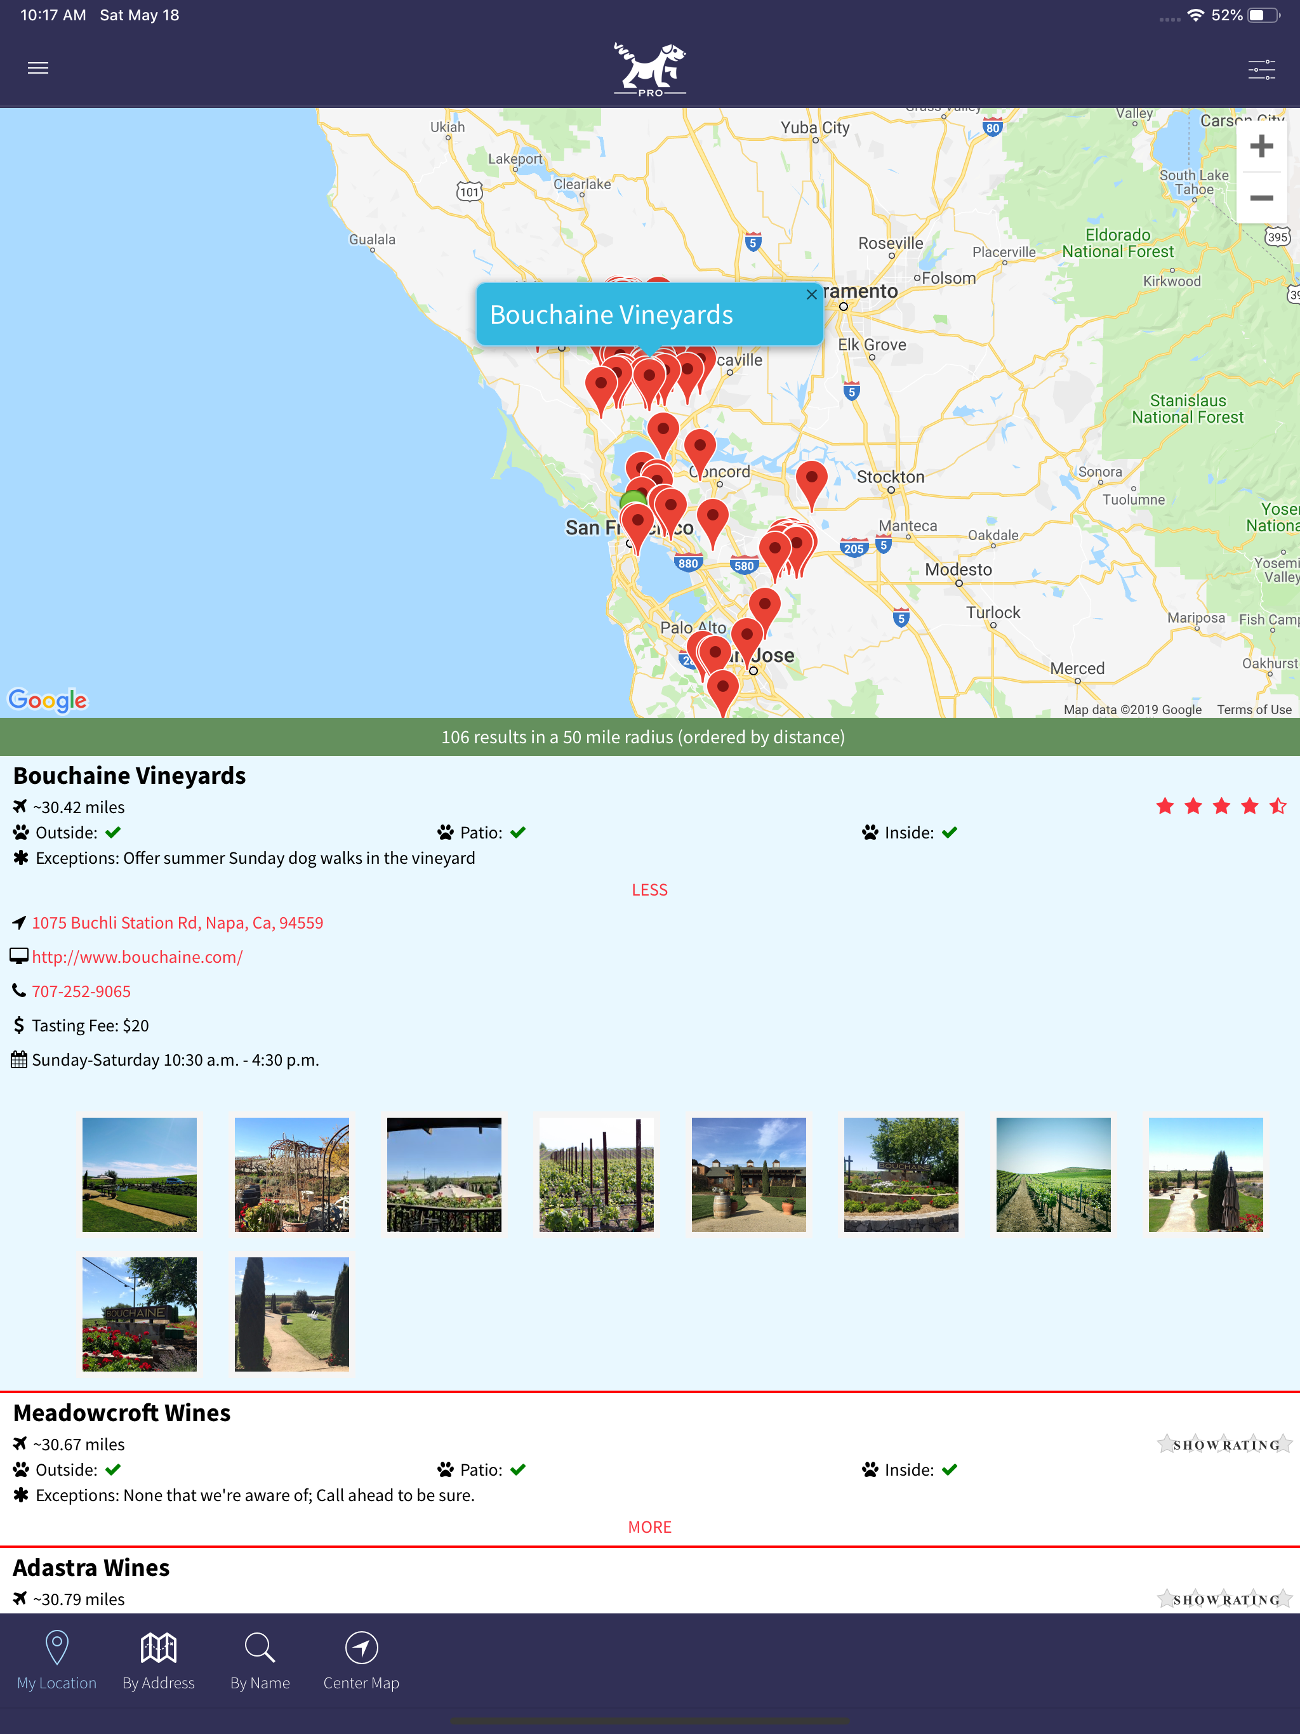Screen dimensions: 1300x1734
Task: Show rating for Adastra Wines
Action: click(1224, 1599)
